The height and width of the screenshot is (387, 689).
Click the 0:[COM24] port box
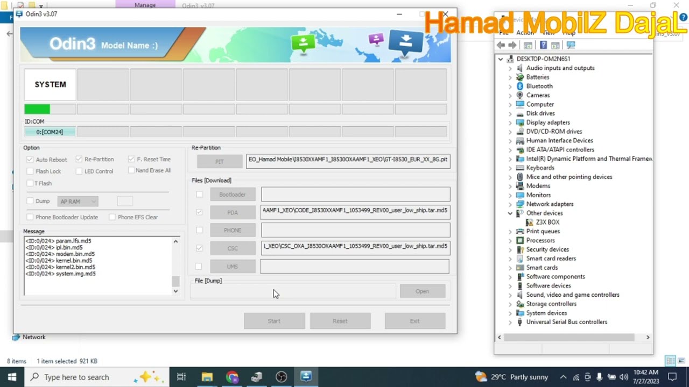pos(50,132)
